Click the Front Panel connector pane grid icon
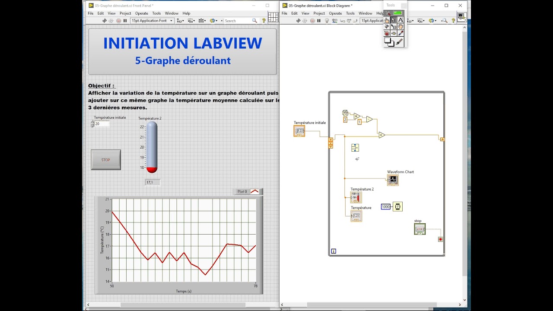Image resolution: width=553 pixels, height=311 pixels. tap(273, 17)
